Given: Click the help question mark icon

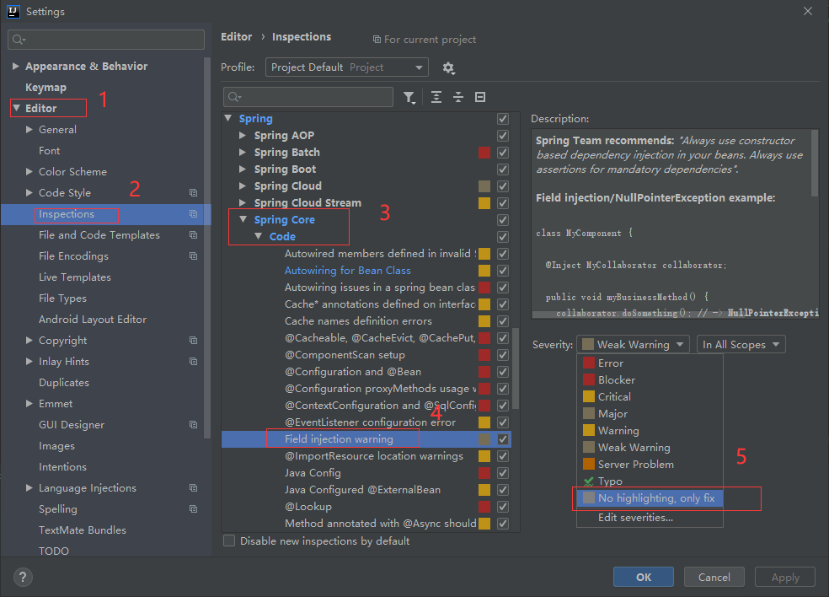Looking at the screenshot, I should point(23,577).
